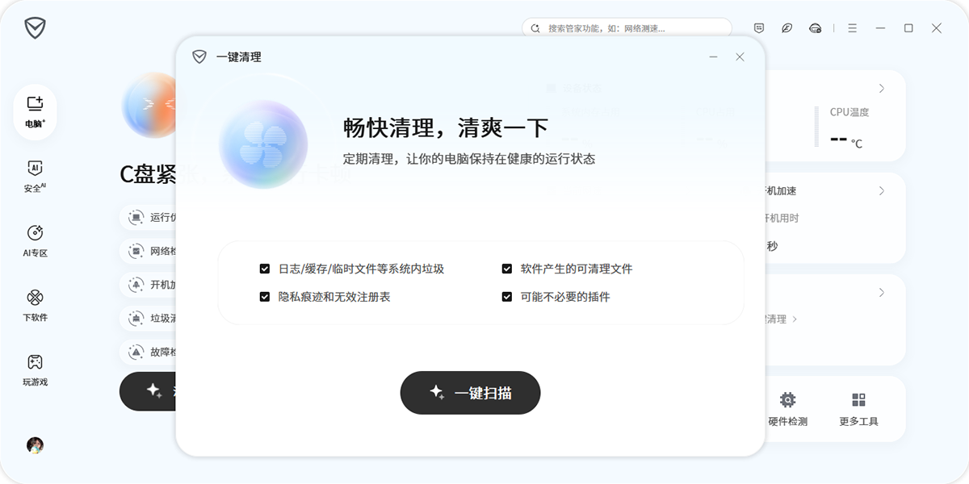Disable 软件产生的可清理文件 option
This screenshot has height=484, width=969.
[507, 268]
